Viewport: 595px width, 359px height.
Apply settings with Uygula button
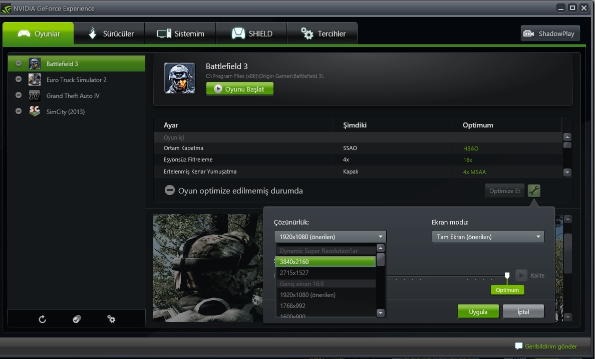[478, 311]
